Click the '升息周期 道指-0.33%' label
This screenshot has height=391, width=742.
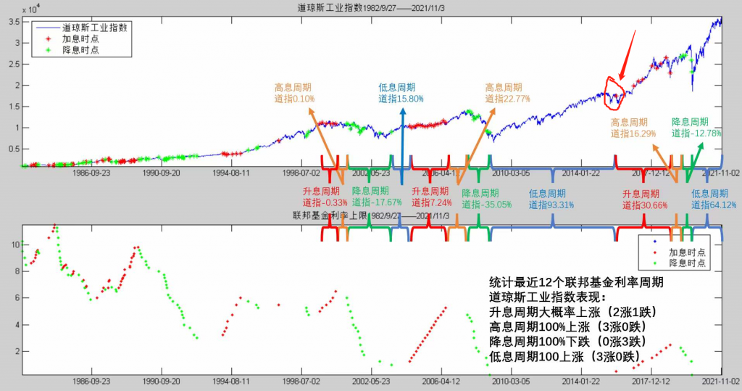(325, 197)
